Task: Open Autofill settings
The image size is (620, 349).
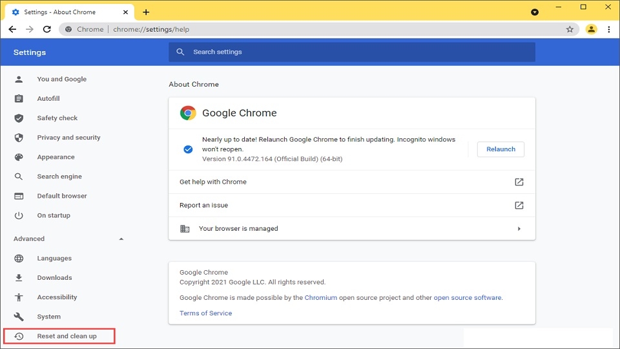Action: tap(48, 98)
